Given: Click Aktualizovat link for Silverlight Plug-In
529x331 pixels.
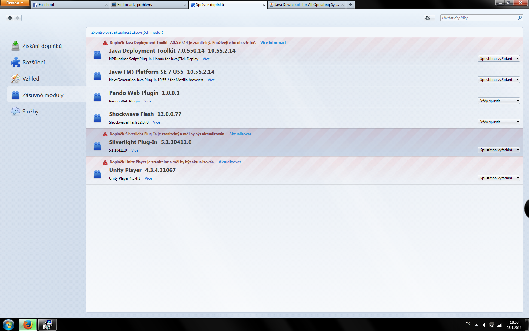Looking at the screenshot, I should tap(240, 134).
